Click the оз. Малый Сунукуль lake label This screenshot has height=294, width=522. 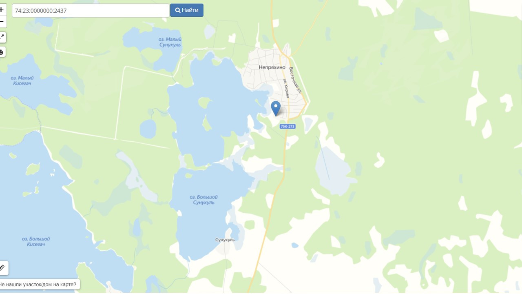tap(170, 42)
